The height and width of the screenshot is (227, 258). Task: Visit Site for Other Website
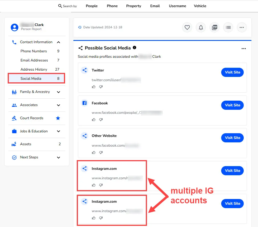pyautogui.click(x=232, y=138)
